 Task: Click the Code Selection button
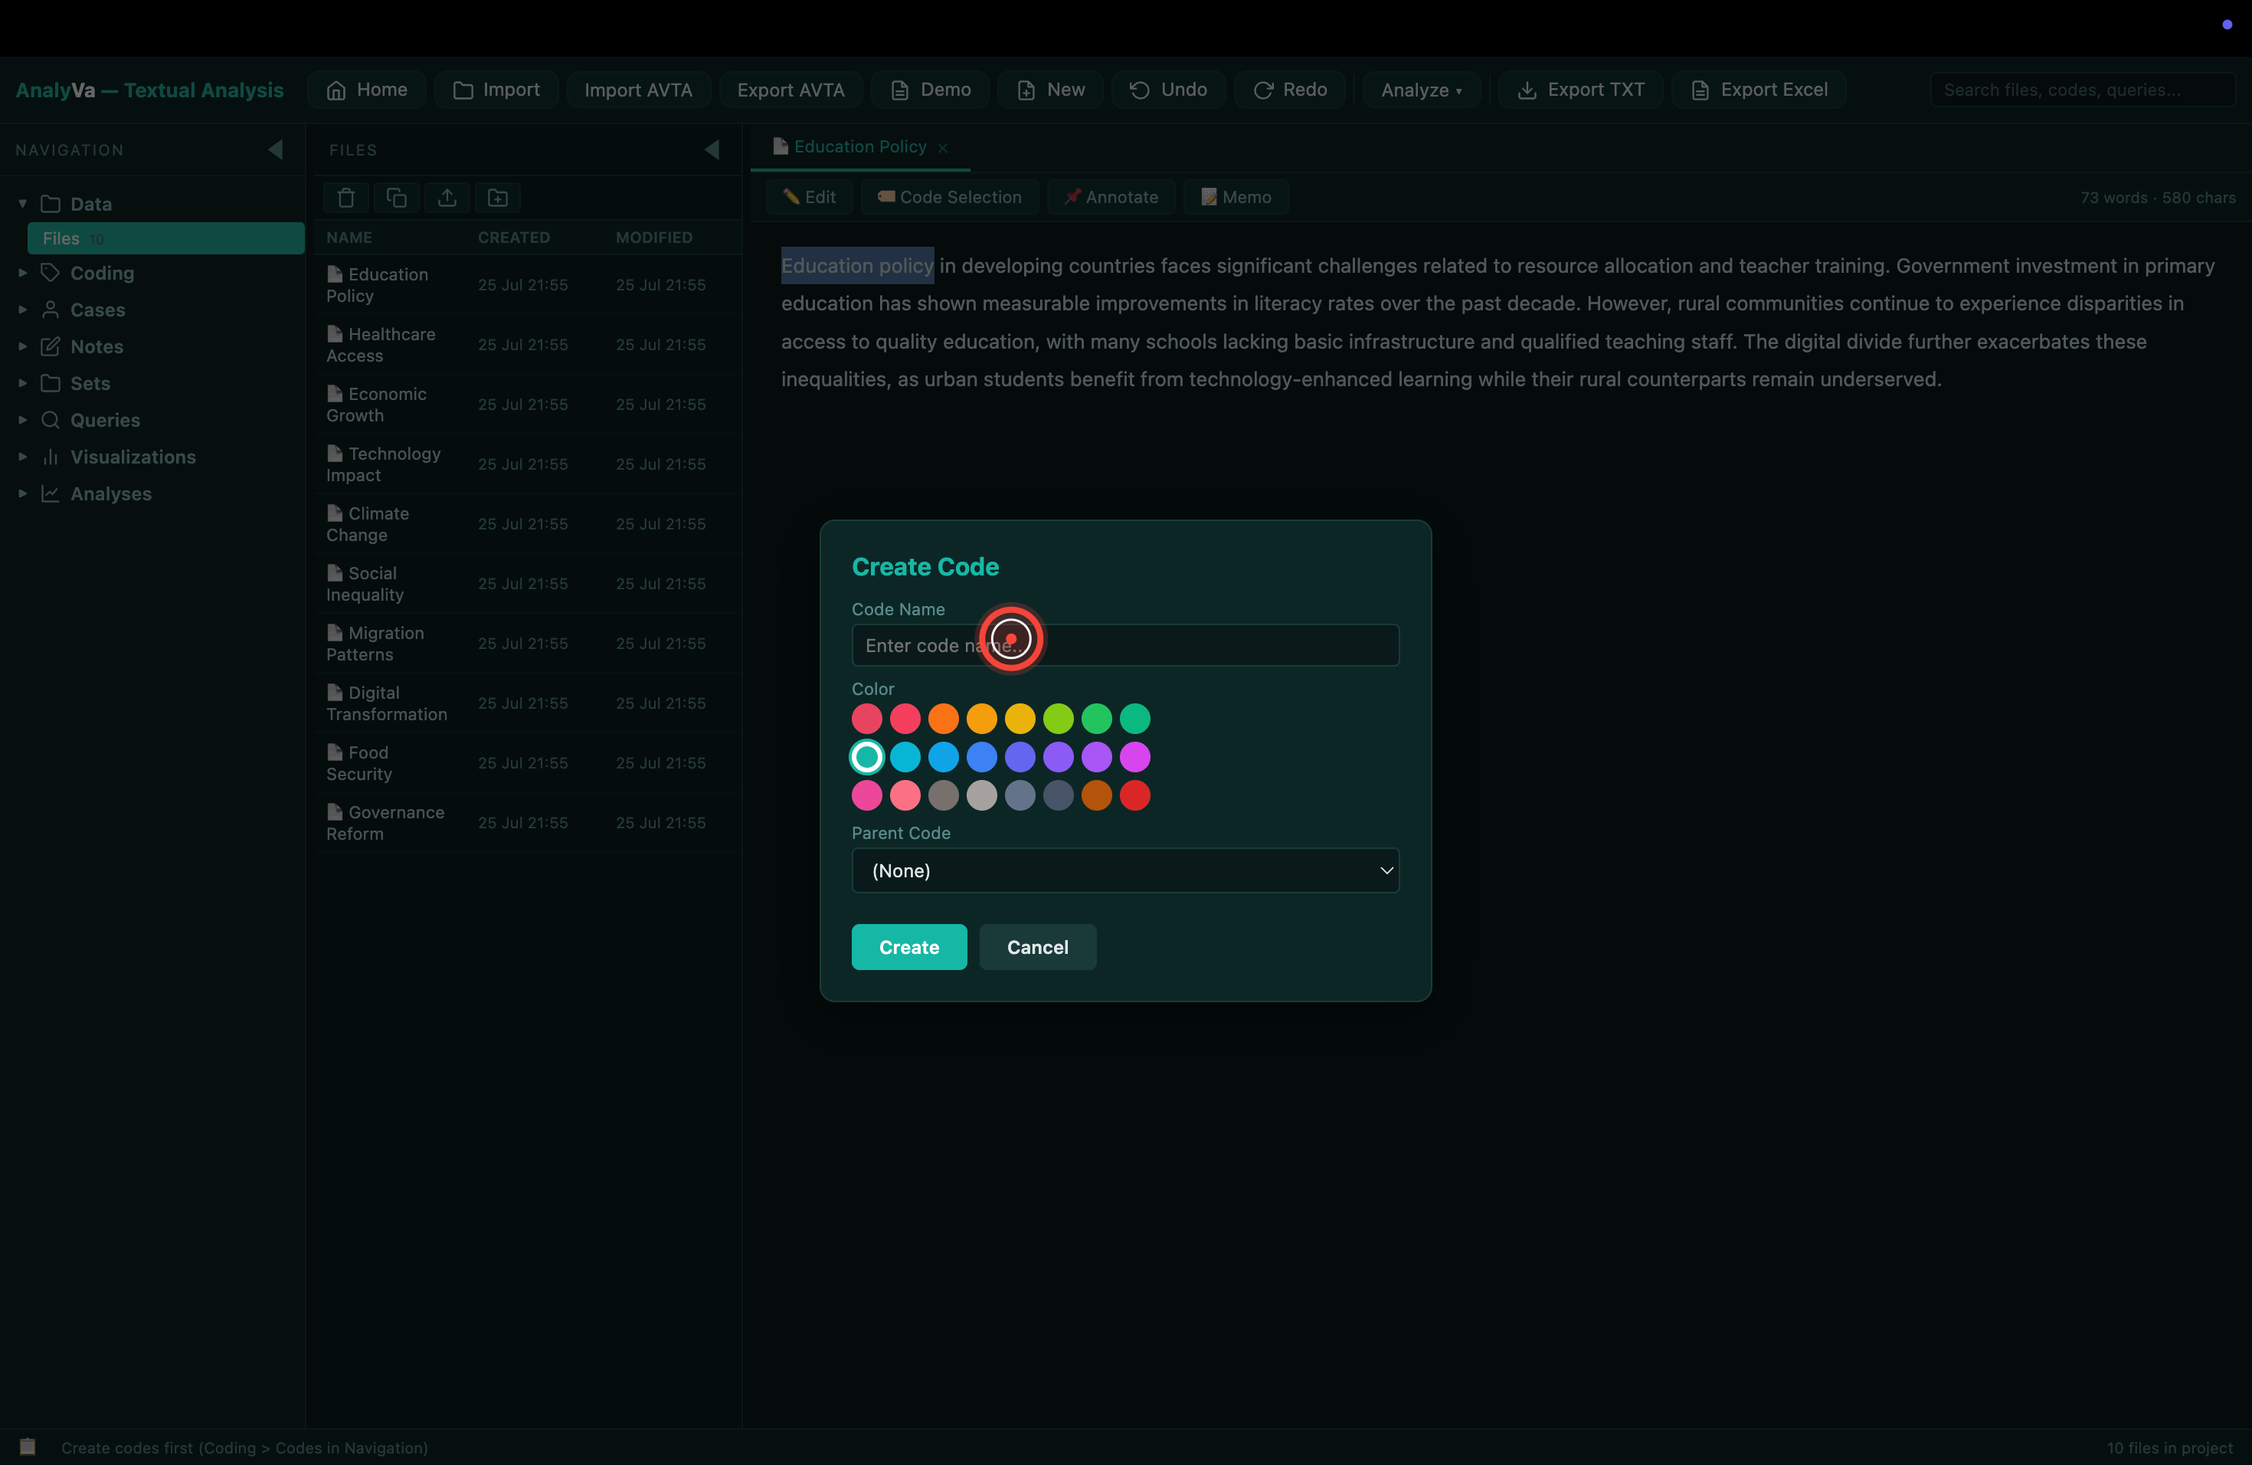click(x=950, y=197)
